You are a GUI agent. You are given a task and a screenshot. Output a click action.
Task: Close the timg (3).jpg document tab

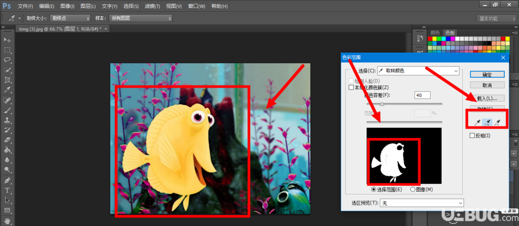pyautogui.click(x=106, y=29)
